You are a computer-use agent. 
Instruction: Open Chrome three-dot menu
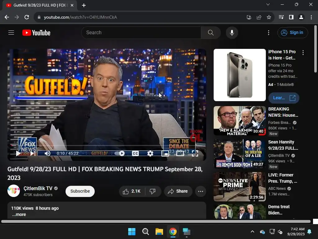(x=311, y=17)
